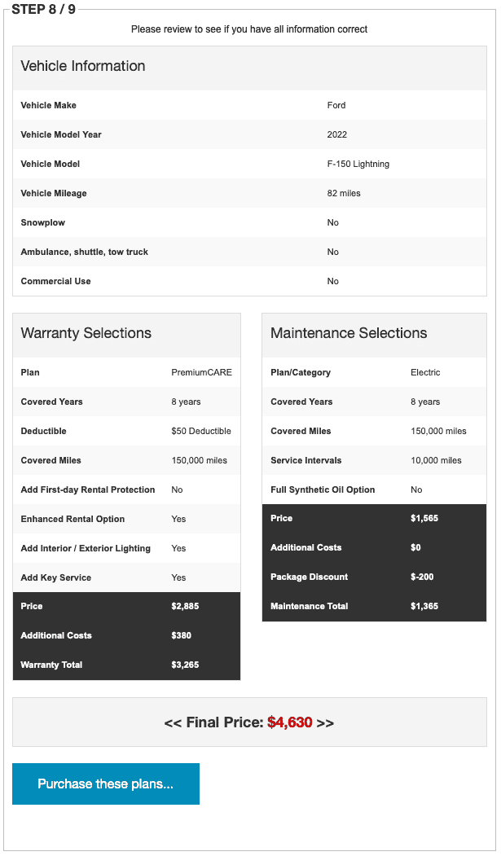
Task: Click the red $4,630 final price
Action: 289,722
